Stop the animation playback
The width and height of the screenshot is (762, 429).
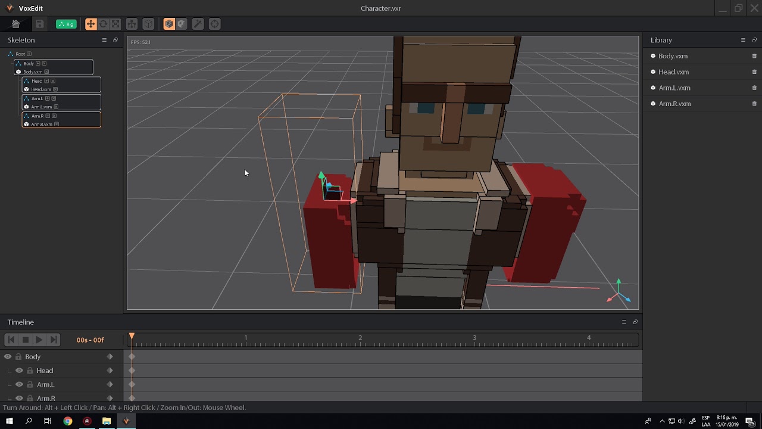pos(25,340)
